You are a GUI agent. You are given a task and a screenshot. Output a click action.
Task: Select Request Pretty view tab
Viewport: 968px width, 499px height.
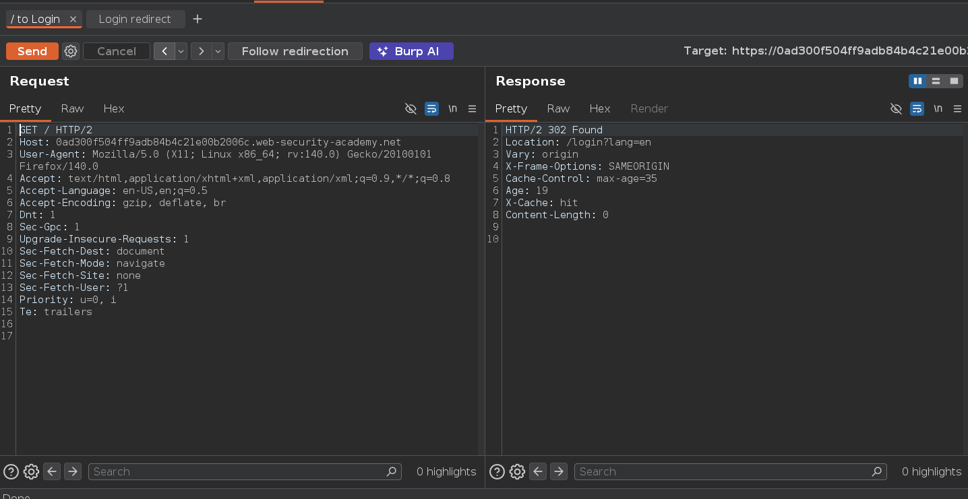pos(25,108)
